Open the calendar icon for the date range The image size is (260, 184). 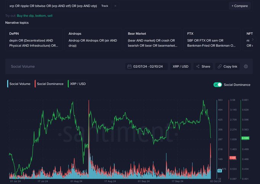click(130, 67)
